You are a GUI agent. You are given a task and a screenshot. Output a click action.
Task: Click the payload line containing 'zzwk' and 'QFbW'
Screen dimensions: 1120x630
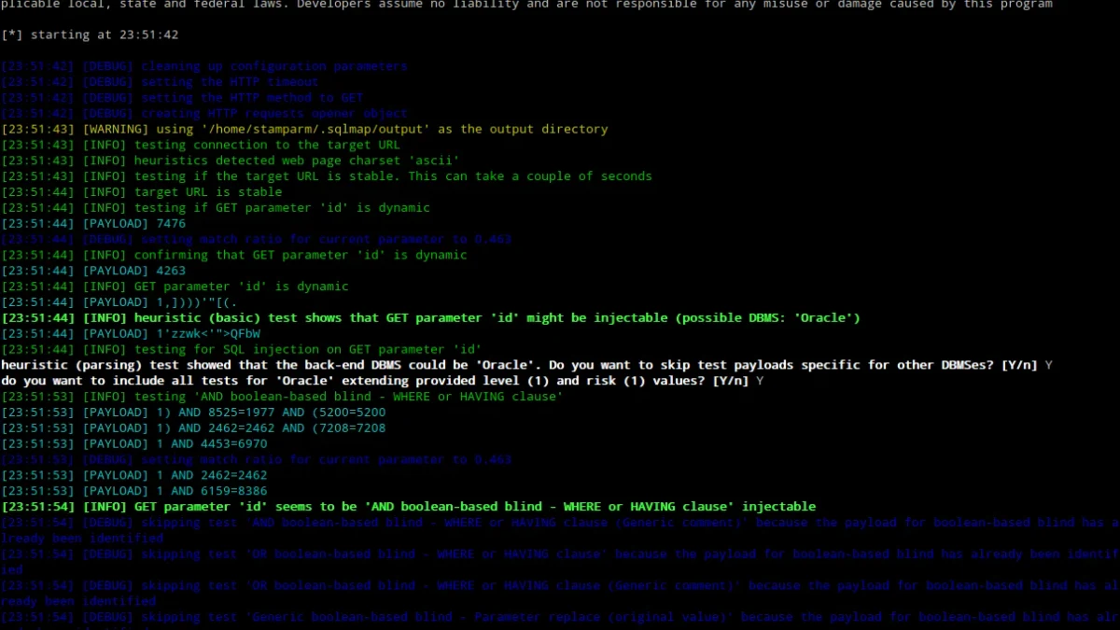[131, 333]
